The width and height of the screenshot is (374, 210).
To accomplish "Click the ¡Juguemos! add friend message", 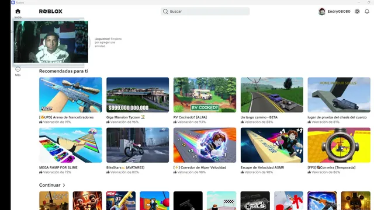I will click(x=108, y=43).
